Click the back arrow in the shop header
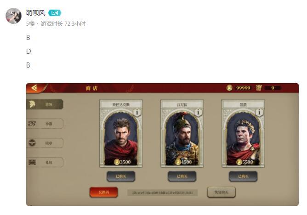The width and height of the screenshot is (307, 215). pos(34,88)
